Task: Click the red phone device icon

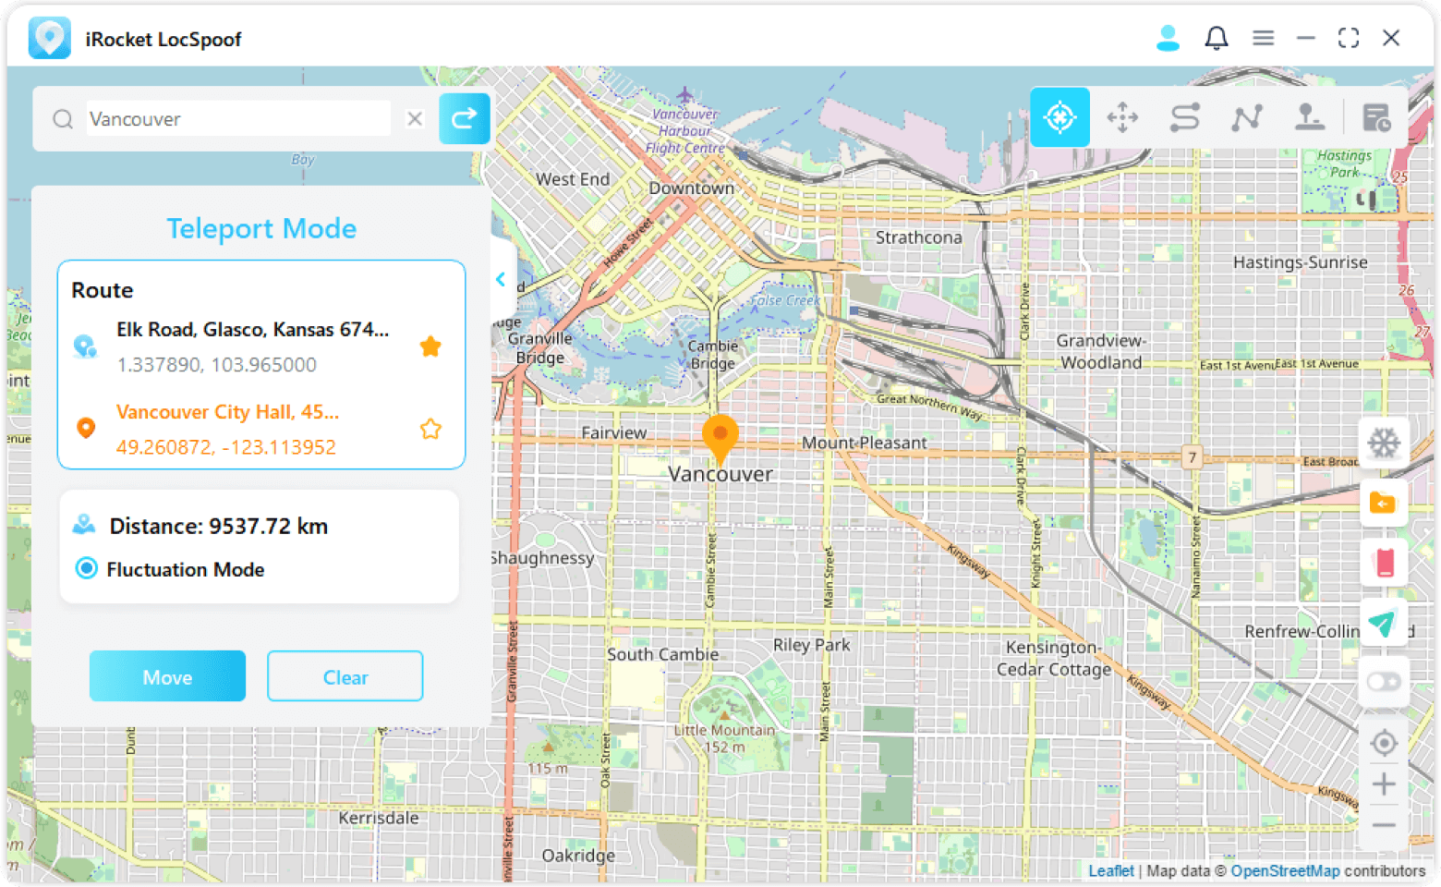Action: (1384, 563)
